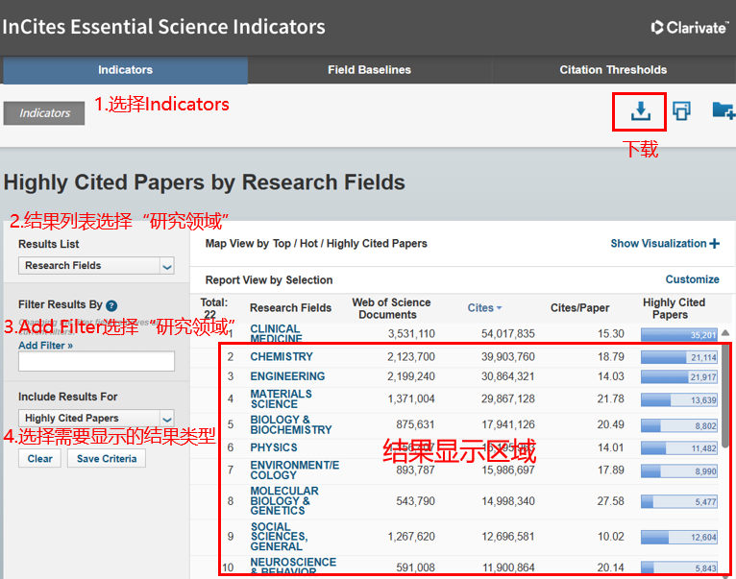Click the InCites Essential Science Indicators title
The width and height of the screenshot is (736, 579).
[x=163, y=27]
